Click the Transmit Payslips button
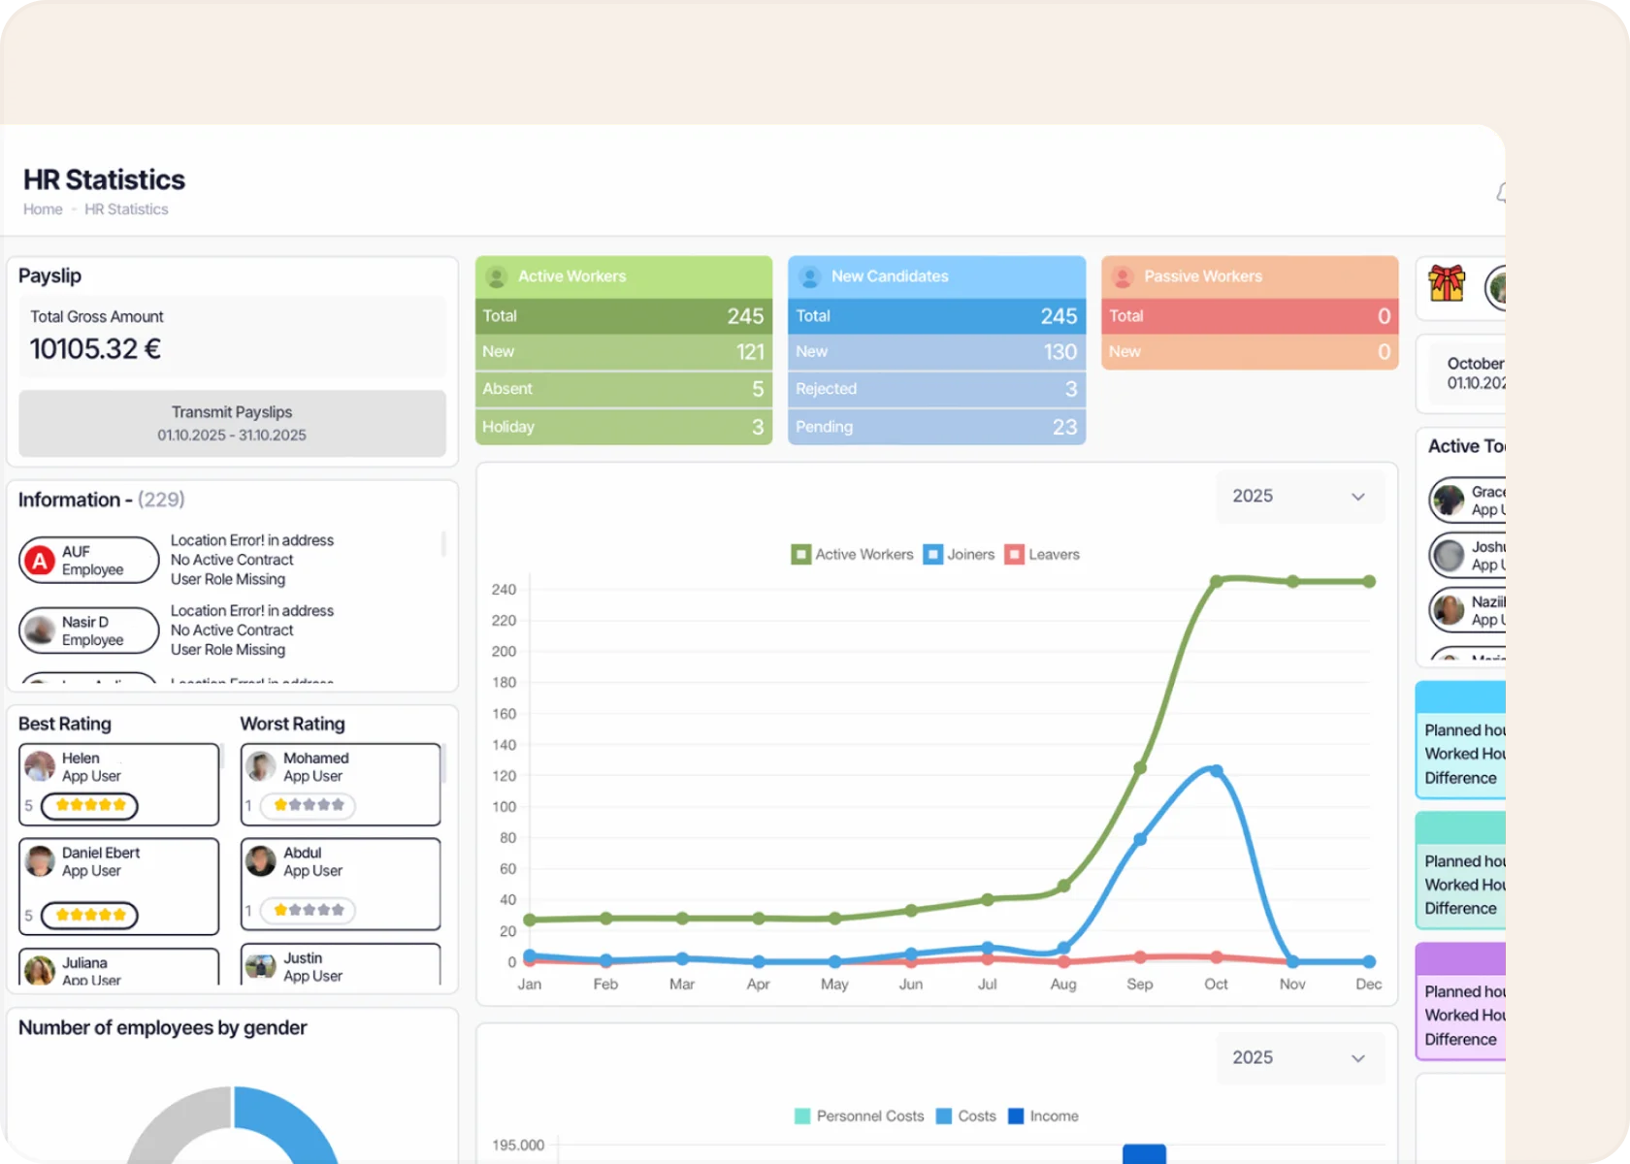Viewport: 1630px width, 1164px height. (232, 424)
